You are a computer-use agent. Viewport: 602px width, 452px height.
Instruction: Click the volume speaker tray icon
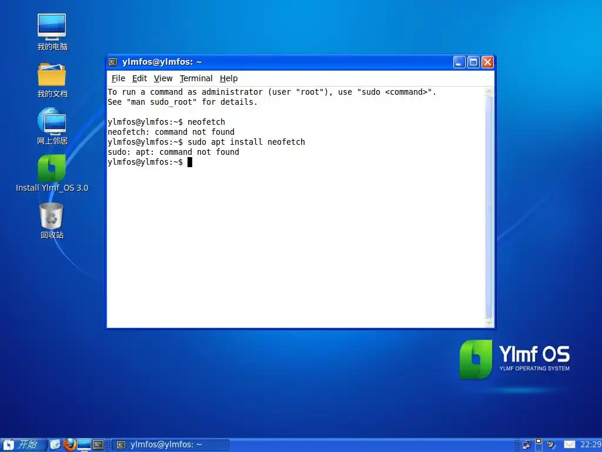[x=551, y=445]
